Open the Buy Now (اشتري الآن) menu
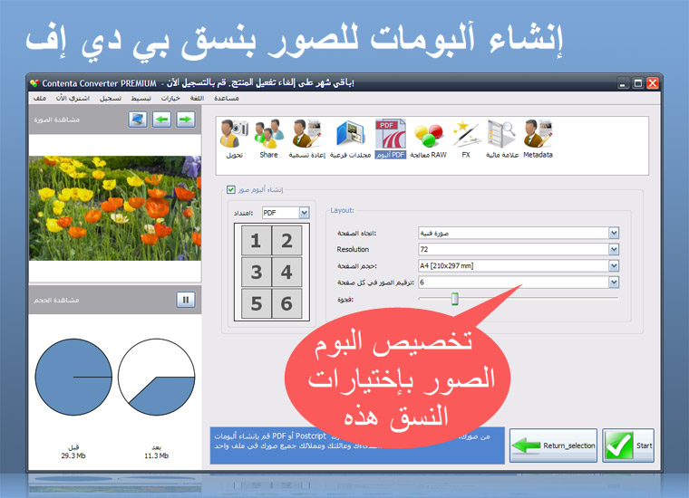 tap(73, 99)
